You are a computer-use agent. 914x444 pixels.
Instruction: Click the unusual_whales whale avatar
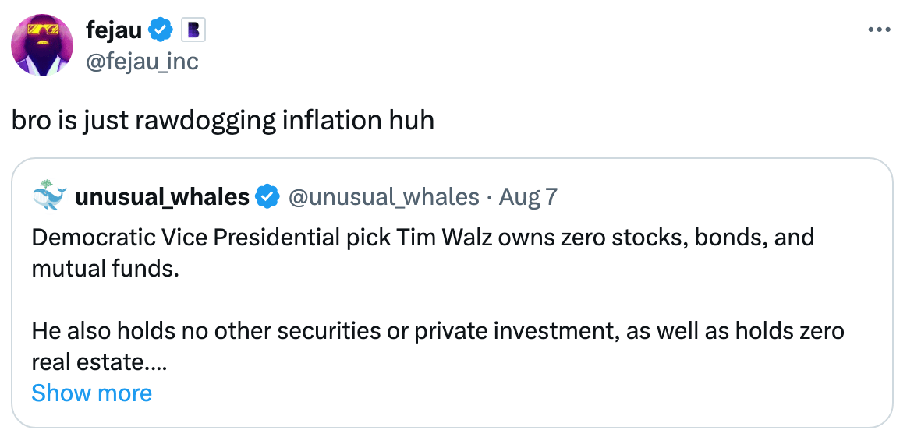[50, 196]
